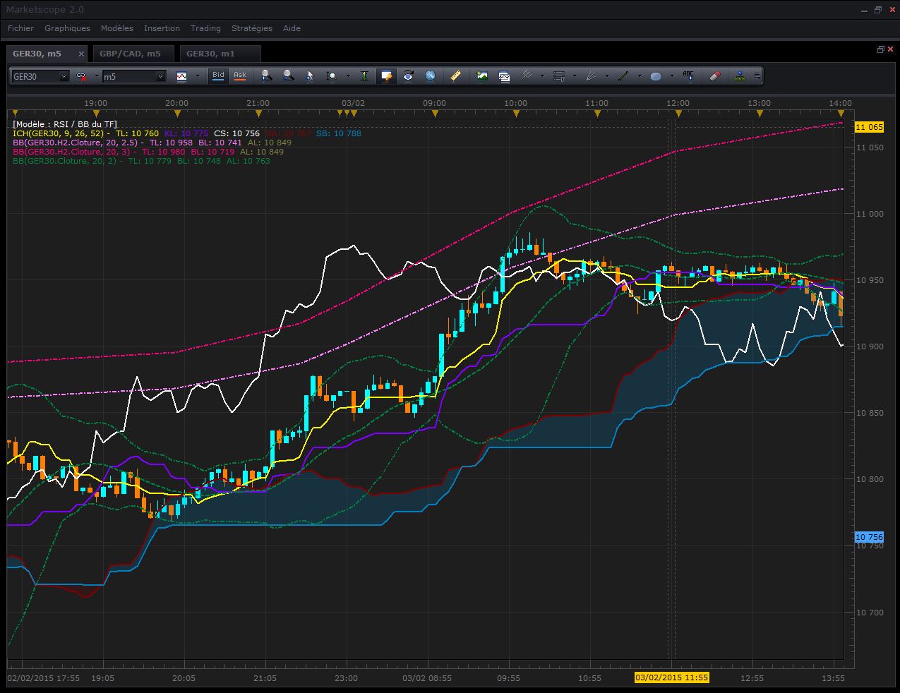Open the Trading menu

(x=205, y=28)
